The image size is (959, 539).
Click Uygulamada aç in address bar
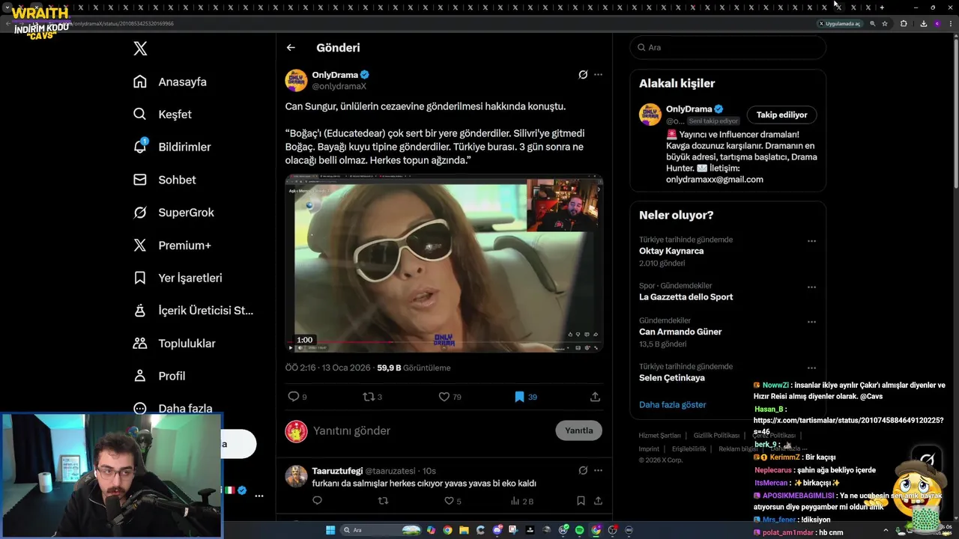click(839, 23)
